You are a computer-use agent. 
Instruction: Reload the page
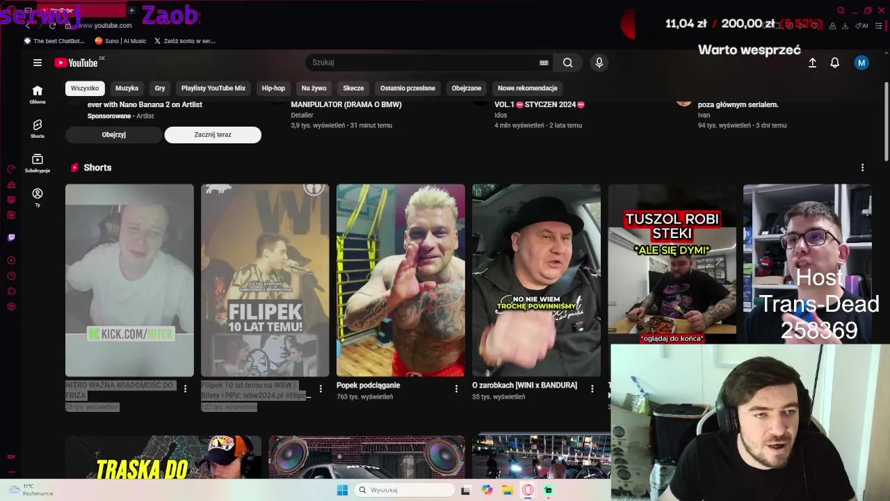[x=52, y=26]
